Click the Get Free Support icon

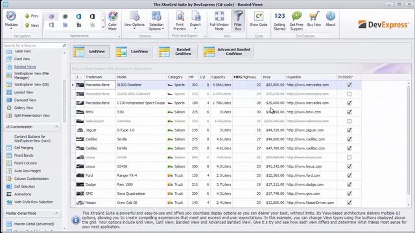pos(296,16)
